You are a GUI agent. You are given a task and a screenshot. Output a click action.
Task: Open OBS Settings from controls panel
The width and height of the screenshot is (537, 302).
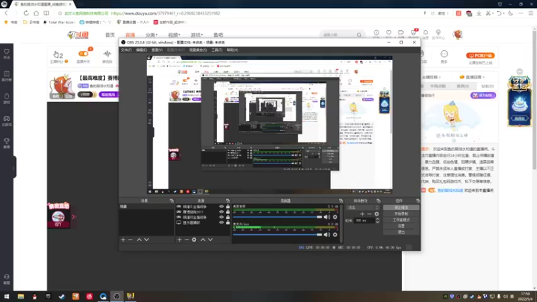(401, 226)
